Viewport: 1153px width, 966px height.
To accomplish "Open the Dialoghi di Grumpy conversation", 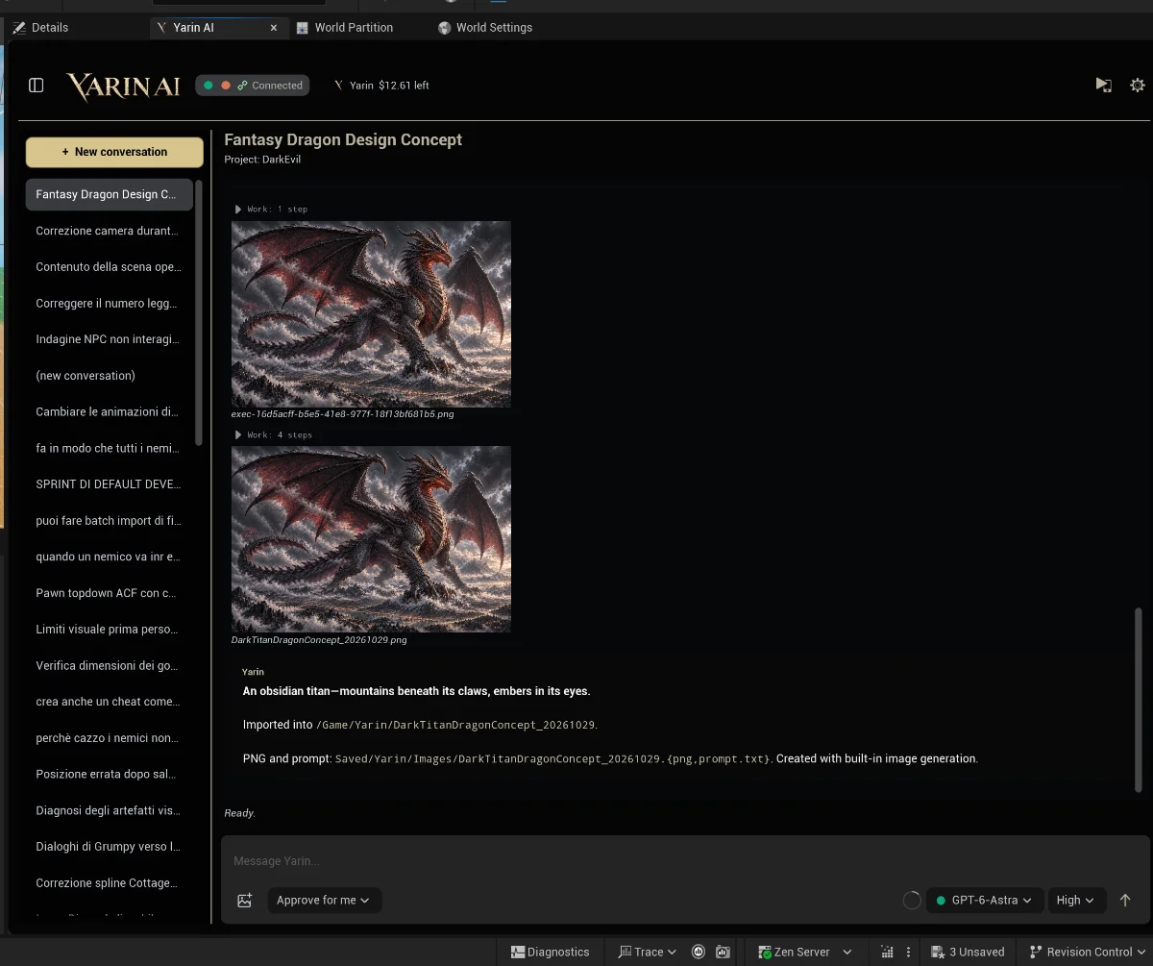I will click(x=110, y=846).
